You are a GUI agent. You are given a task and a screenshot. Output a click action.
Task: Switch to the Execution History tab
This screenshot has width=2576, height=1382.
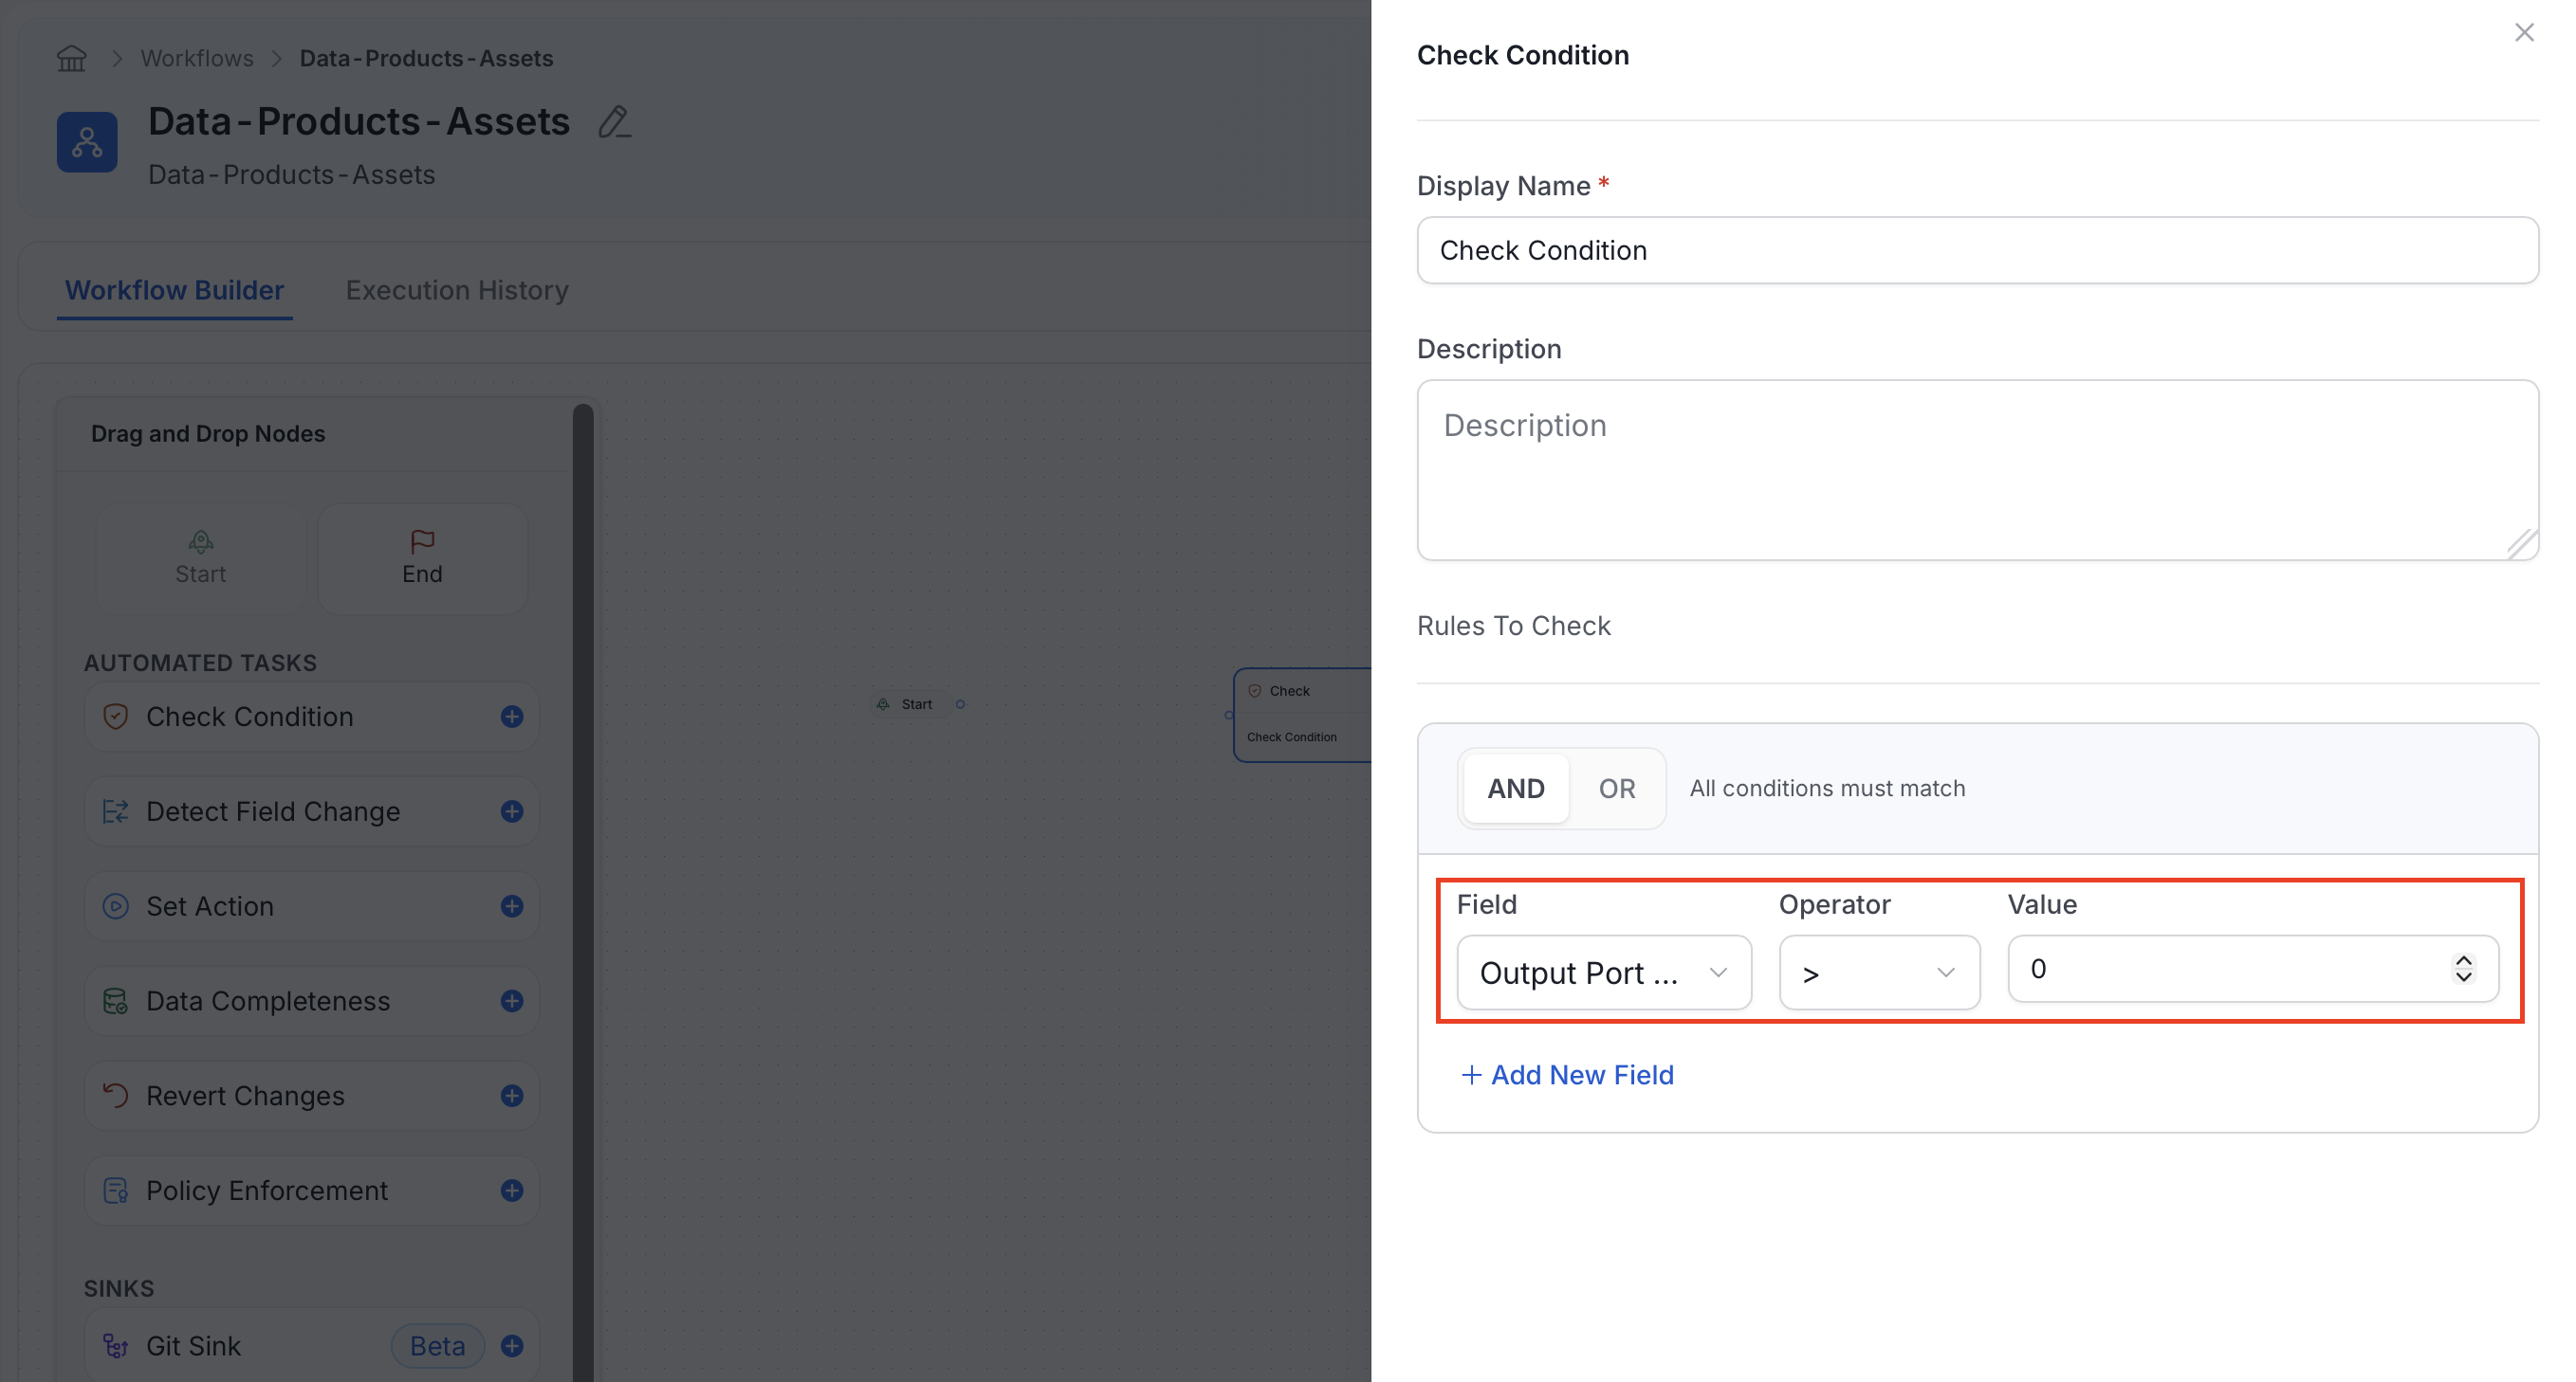pos(457,290)
